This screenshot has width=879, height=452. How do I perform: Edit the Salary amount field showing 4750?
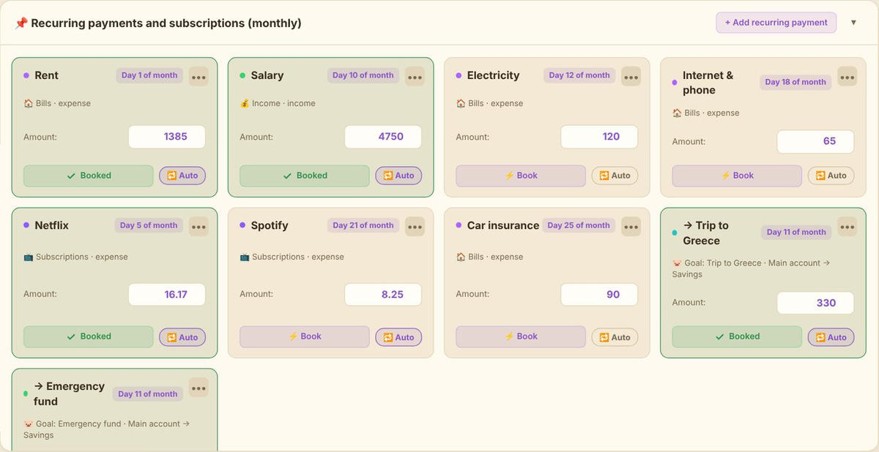(x=383, y=137)
